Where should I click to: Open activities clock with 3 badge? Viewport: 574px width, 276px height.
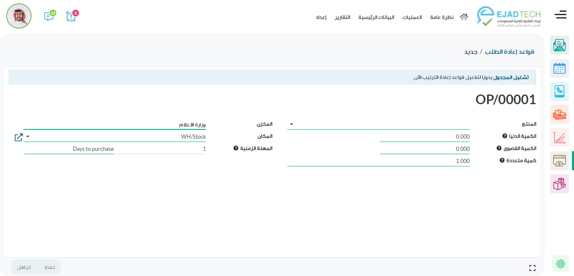click(71, 16)
